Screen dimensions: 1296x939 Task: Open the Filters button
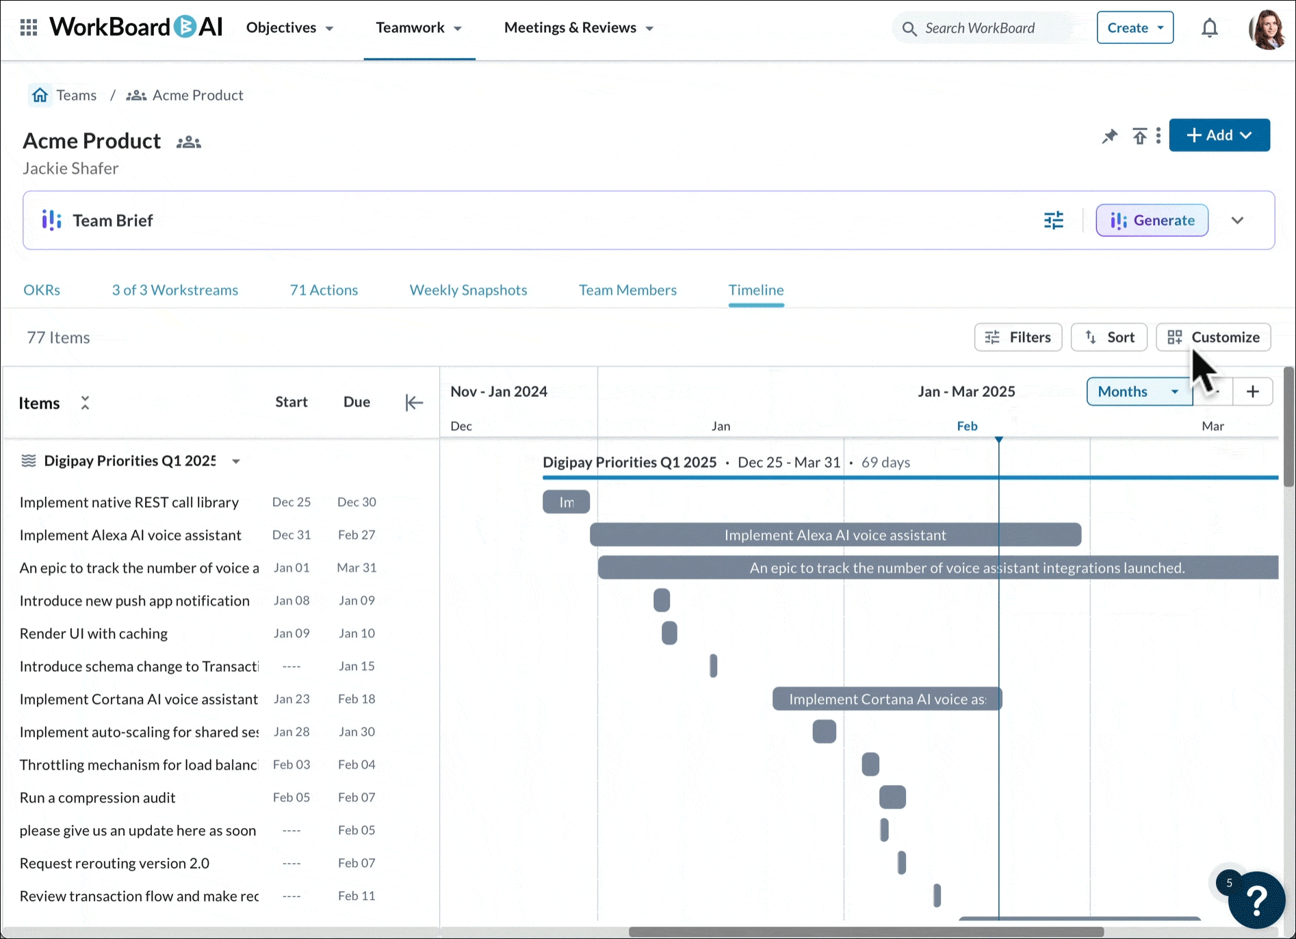(x=1018, y=337)
